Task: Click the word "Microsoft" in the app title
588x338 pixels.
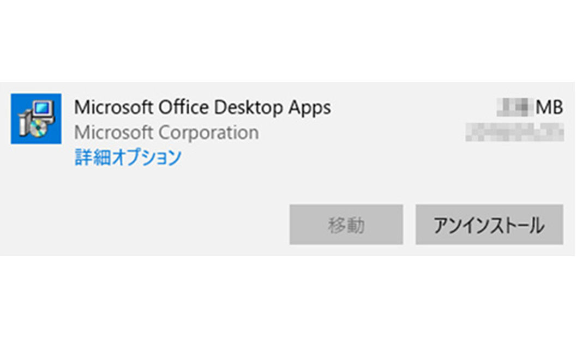Action: [x=114, y=107]
